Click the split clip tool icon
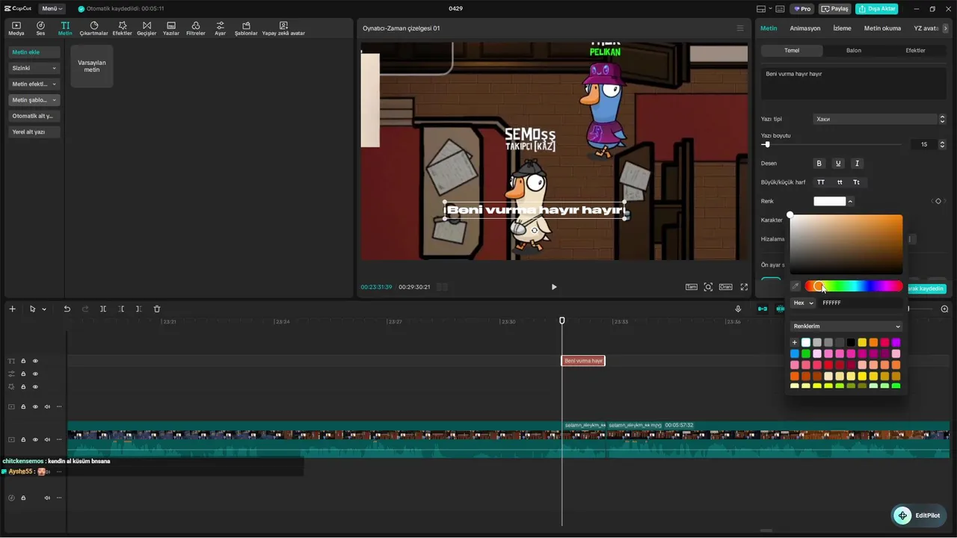The image size is (957, 538). point(103,309)
